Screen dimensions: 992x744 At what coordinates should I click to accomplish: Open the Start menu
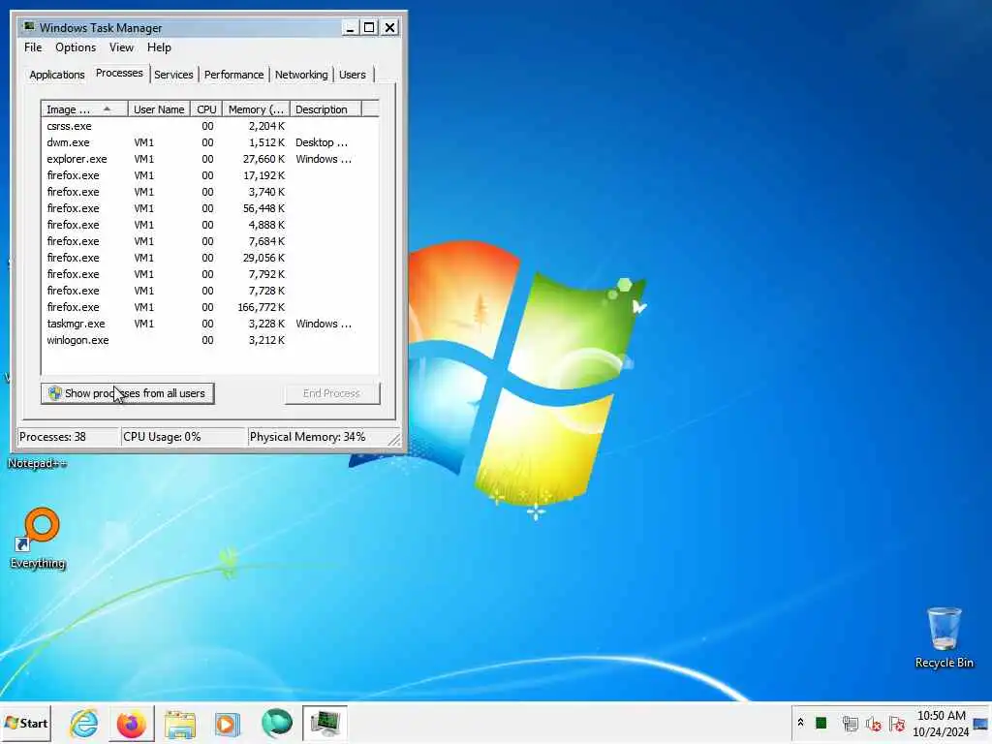(x=26, y=723)
